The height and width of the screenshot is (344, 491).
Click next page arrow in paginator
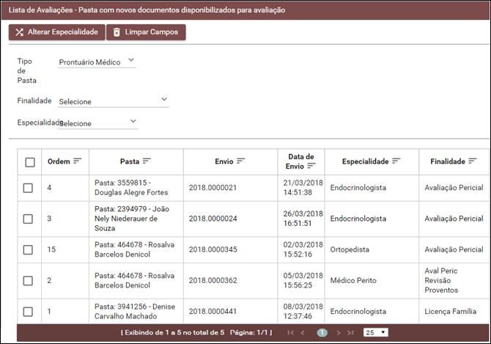click(338, 332)
